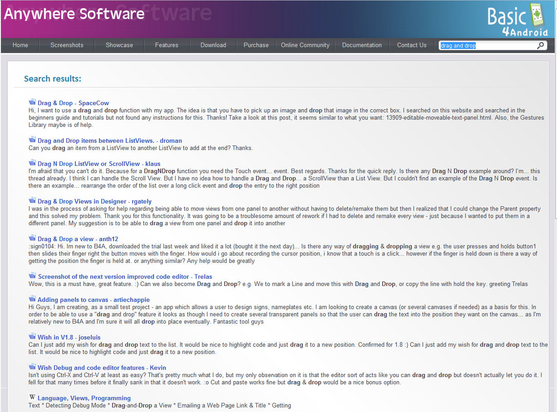
Task: Open the Download page
Action: click(x=213, y=45)
